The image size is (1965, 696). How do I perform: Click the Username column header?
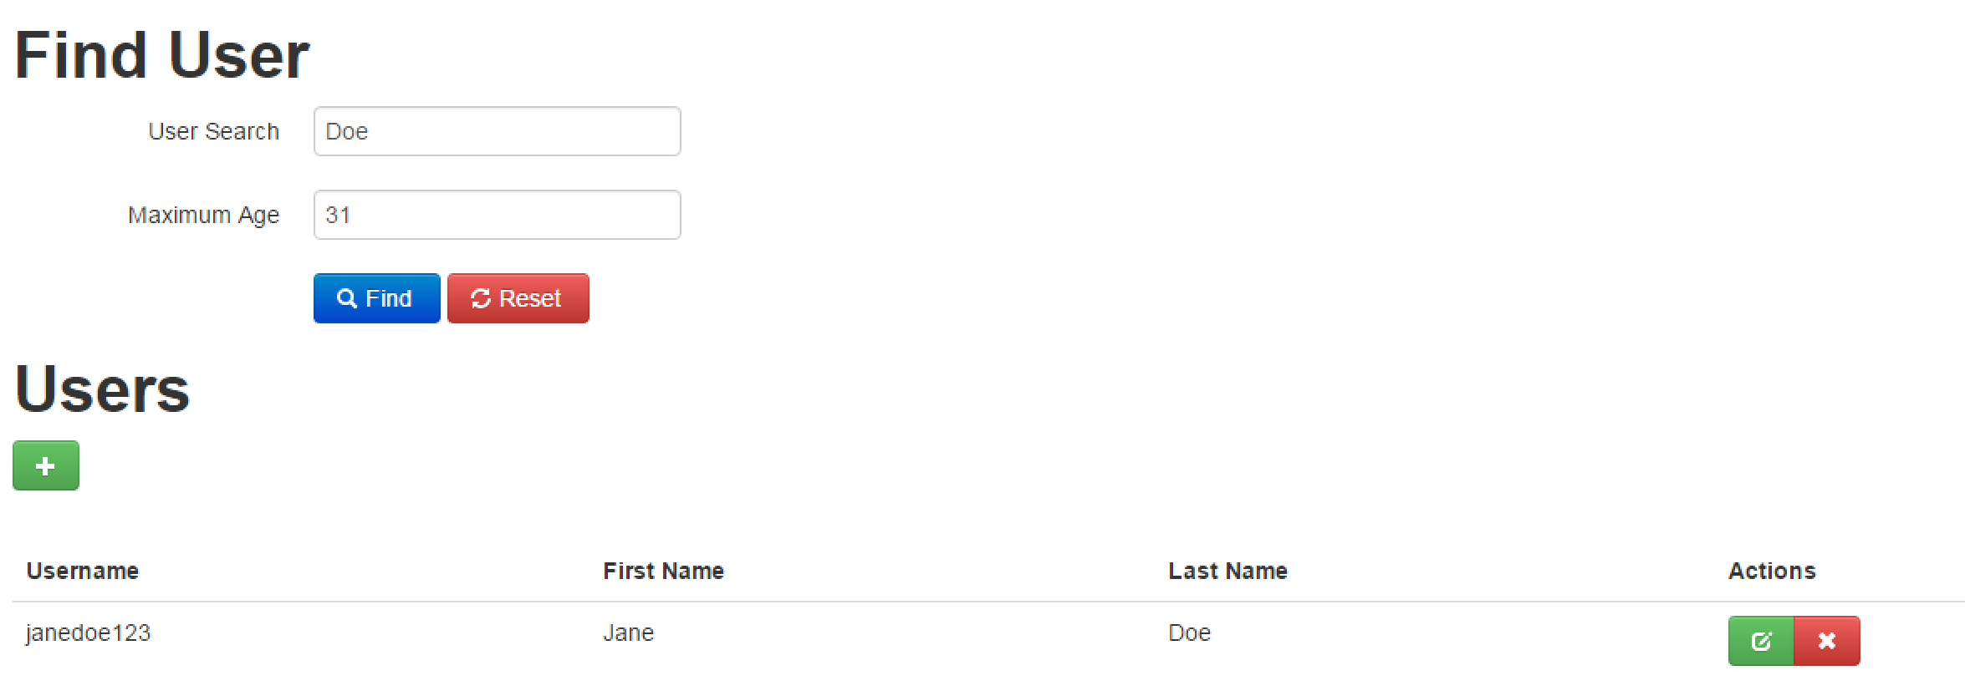(x=83, y=571)
